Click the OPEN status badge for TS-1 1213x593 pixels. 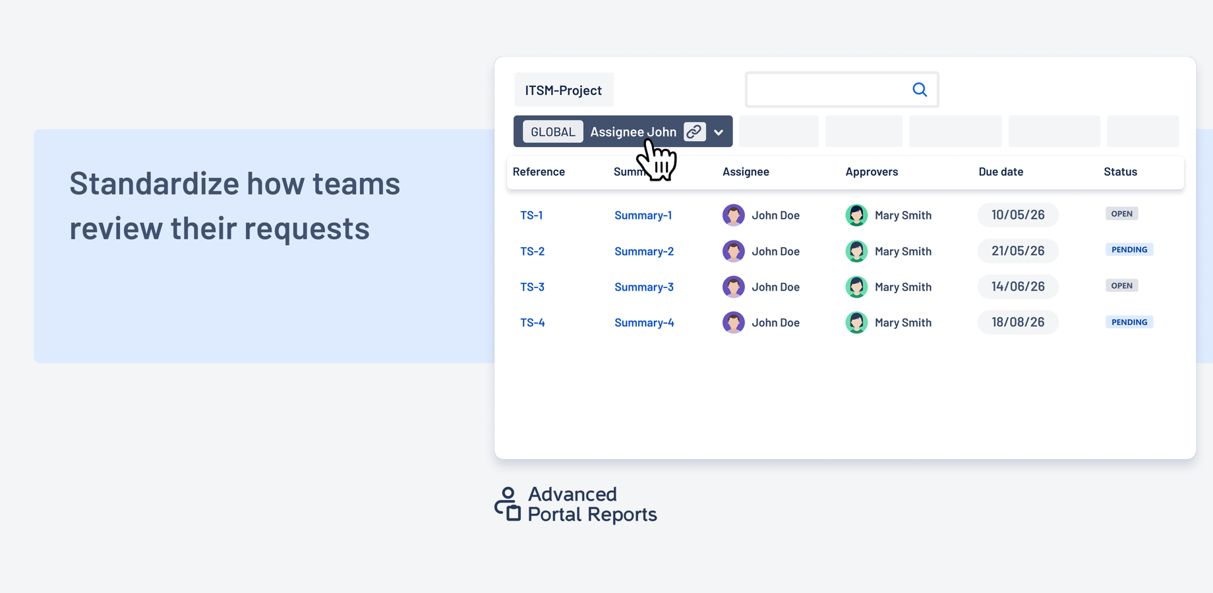click(1121, 213)
